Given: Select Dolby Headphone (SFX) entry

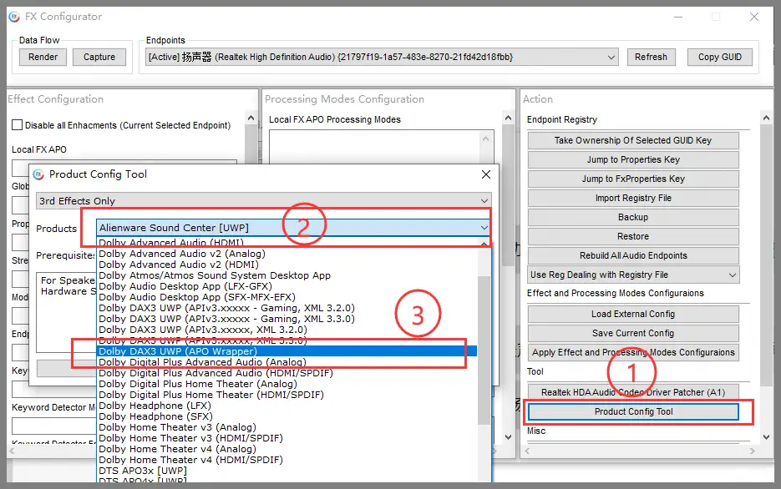Looking at the screenshot, I should tap(287, 416).
